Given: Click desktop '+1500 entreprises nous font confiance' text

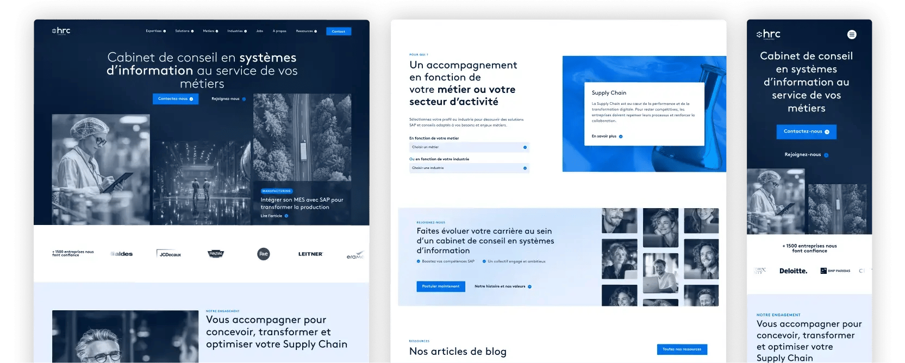Looking at the screenshot, I should tap(73, 253).
